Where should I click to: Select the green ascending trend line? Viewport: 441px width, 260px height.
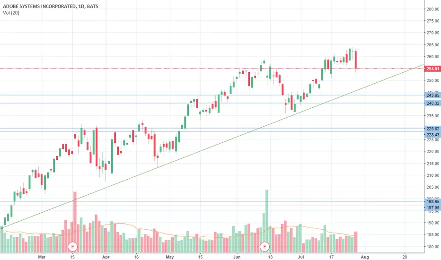click(x=212, y=146)
